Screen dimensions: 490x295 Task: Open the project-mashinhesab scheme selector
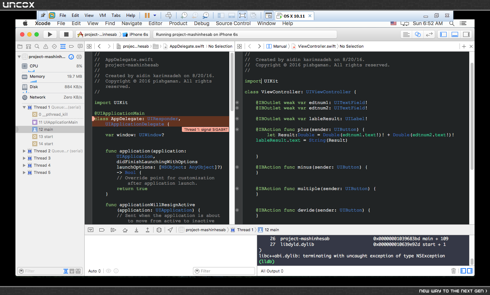click(97, 34)
